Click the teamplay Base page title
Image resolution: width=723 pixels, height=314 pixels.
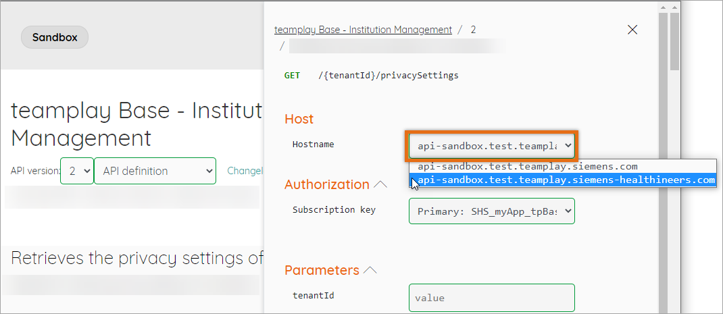pyautogui.click(x=136, y=124)
